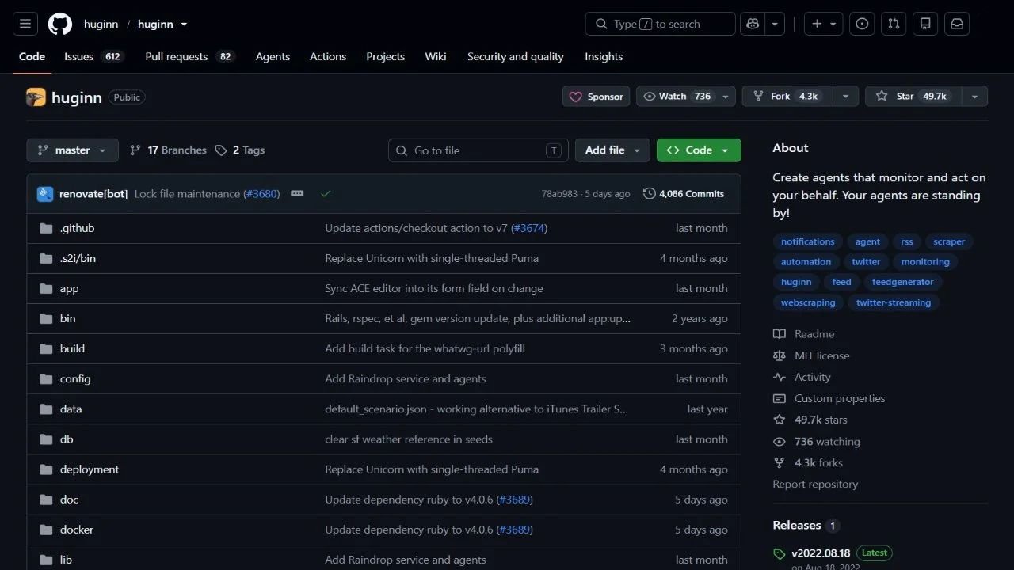Click the top search bar

point(661,24)
